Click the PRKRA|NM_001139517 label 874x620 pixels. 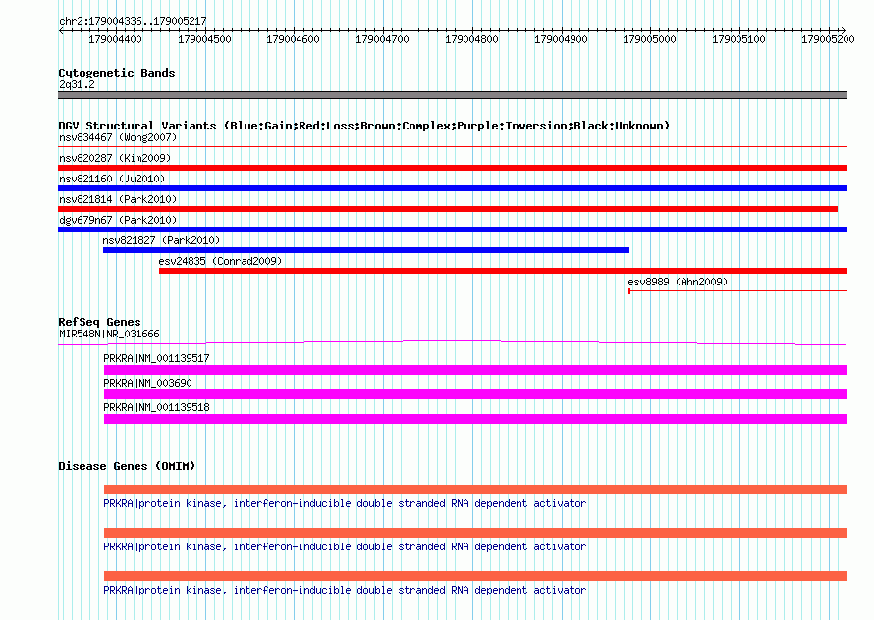(x=156, y=358)
